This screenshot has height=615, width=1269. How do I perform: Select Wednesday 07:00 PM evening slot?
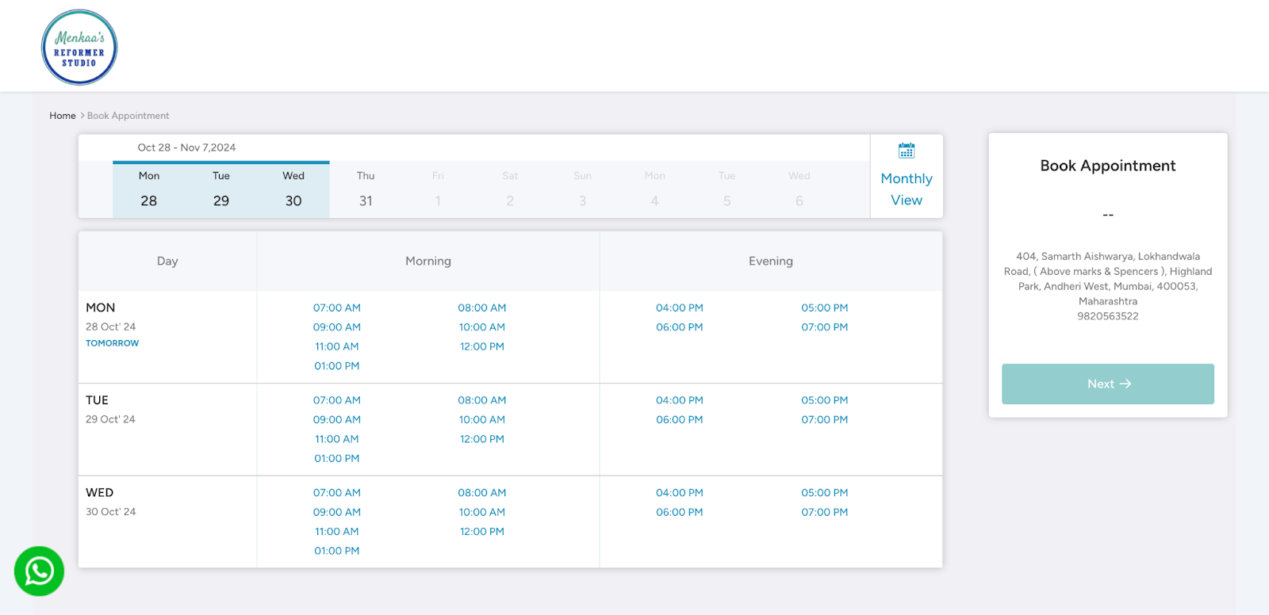click(824, 512)
